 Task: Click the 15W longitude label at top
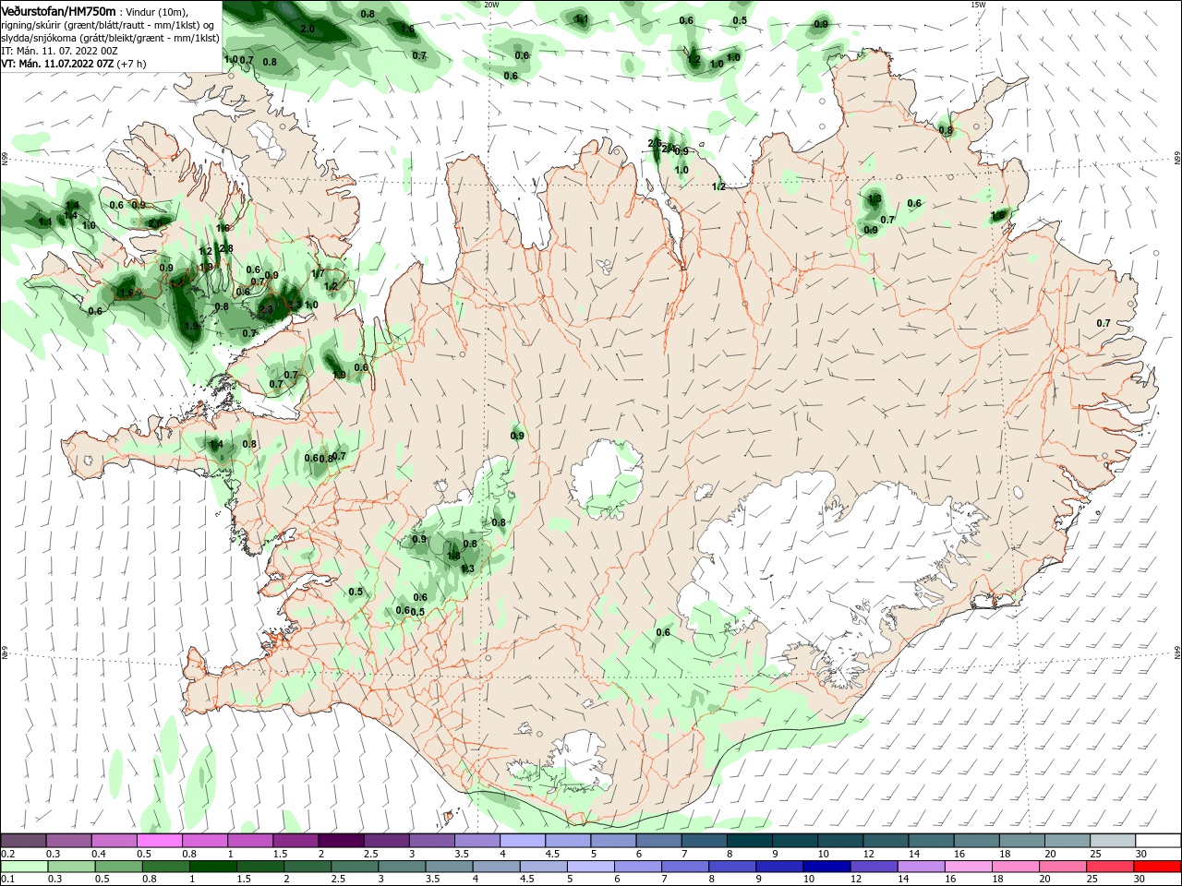tap(979, 5)
